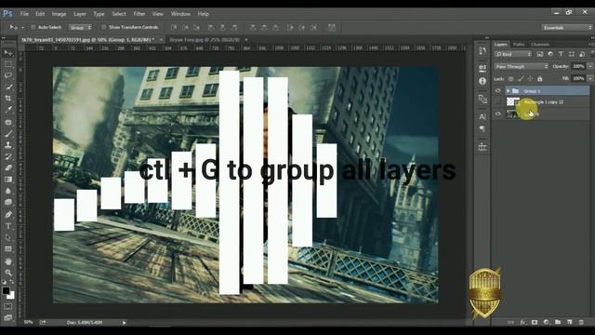This screenshot has height=335, width=595.
Task: Select the Rectangular Marquee tool
Action: click(8, 64)
